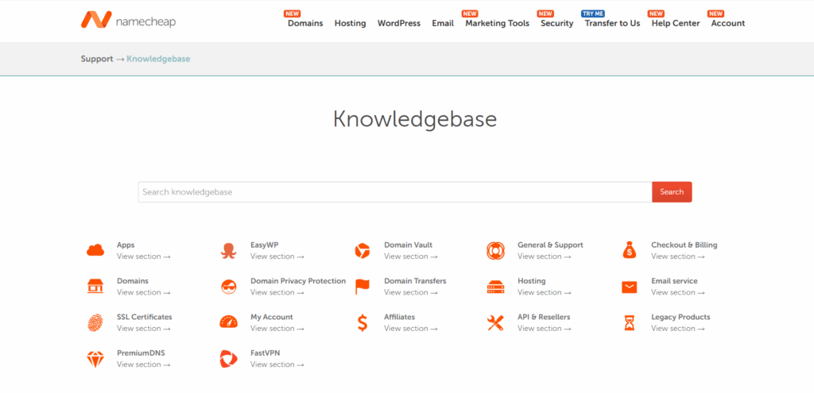The image size is (814, 393).
Task: Click View section under Hosting category
Action: (545, 292)
